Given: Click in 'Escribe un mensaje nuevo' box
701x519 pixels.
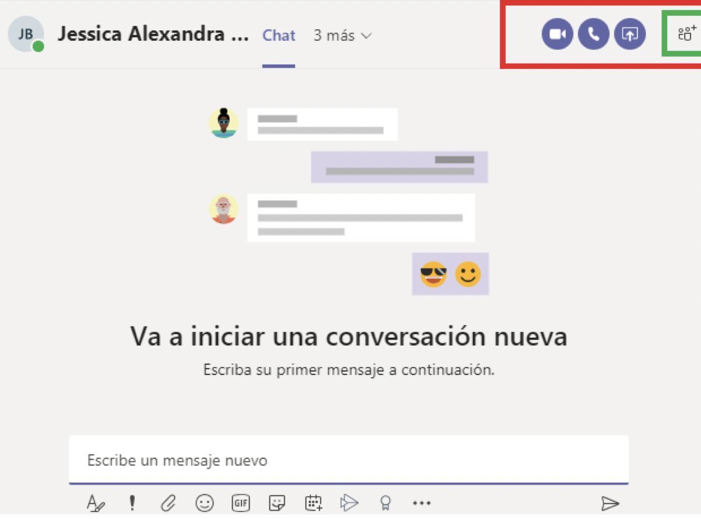Looking at the screenshot, I should point(349,460).
